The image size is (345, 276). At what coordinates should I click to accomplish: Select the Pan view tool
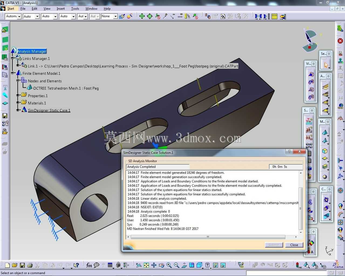(154, 265)
